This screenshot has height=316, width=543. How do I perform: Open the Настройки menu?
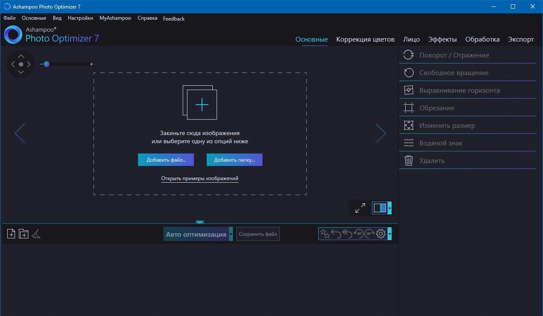(x=80, y=18)
